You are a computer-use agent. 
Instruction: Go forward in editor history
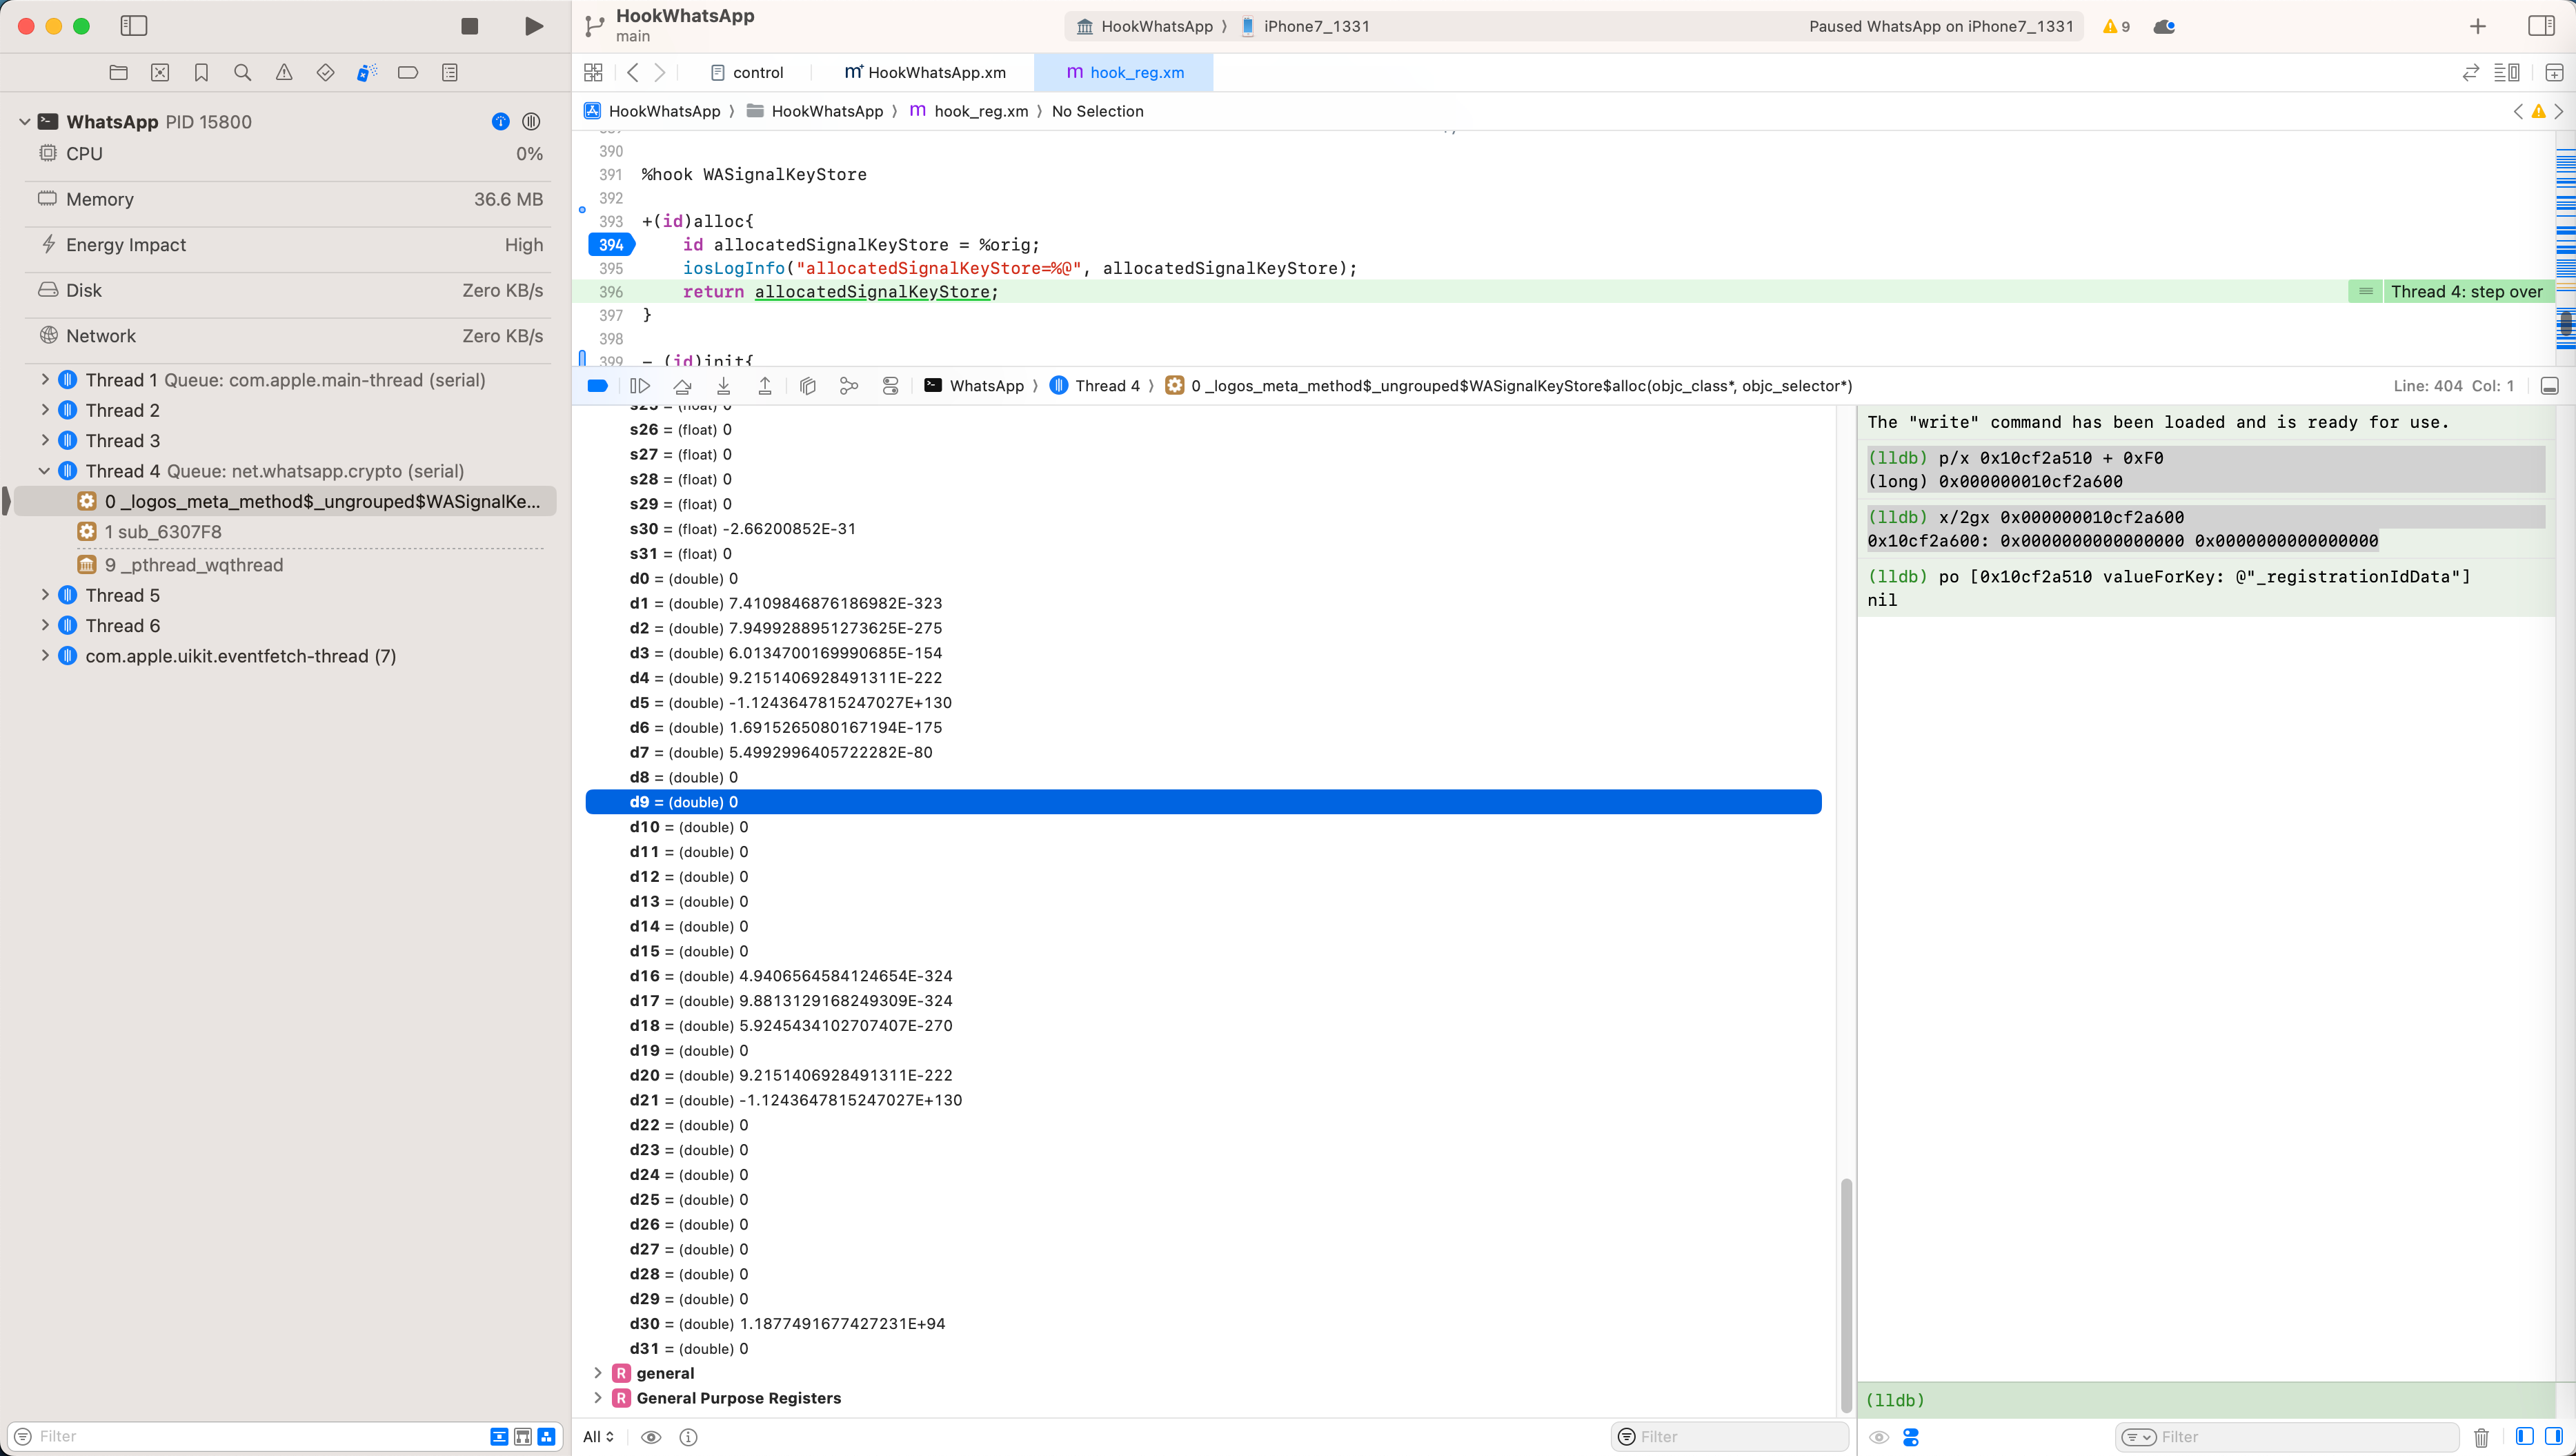660,72
